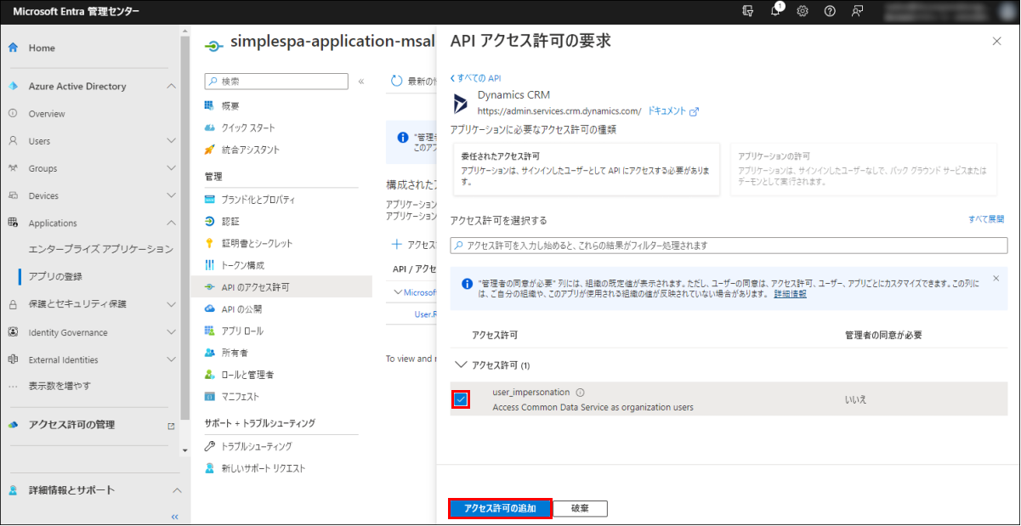Expand the Groups section
Screen dimensions: 1021x526
pos(171,168)
